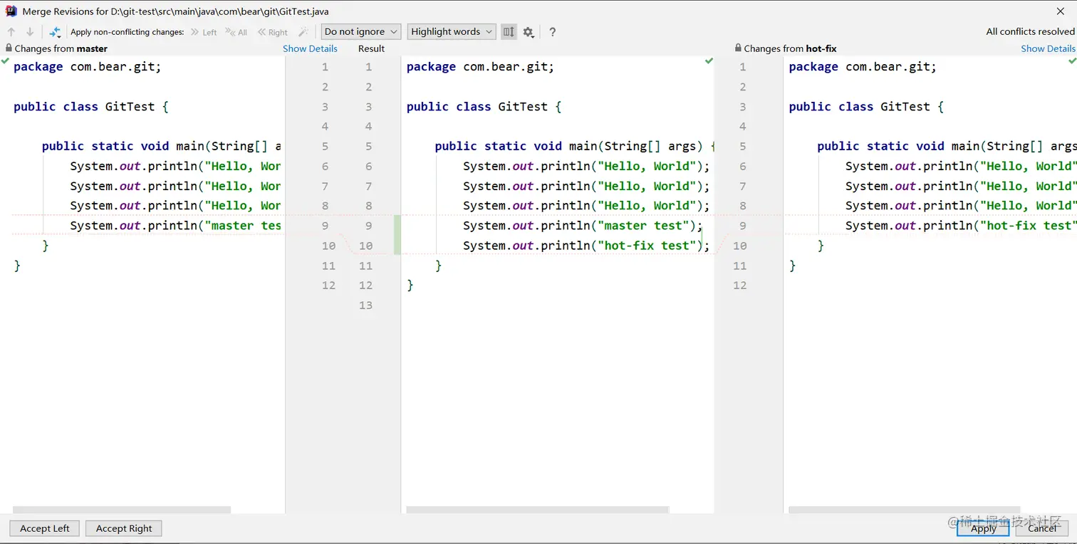Click the Cancel button
This screenshot has width=1077, height=544.
tap(1042, 528)
